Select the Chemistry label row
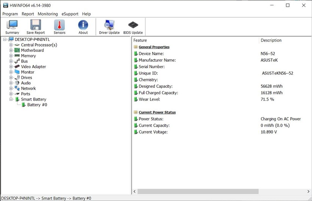Screen dimensions: 312x201 pos(148,79)
